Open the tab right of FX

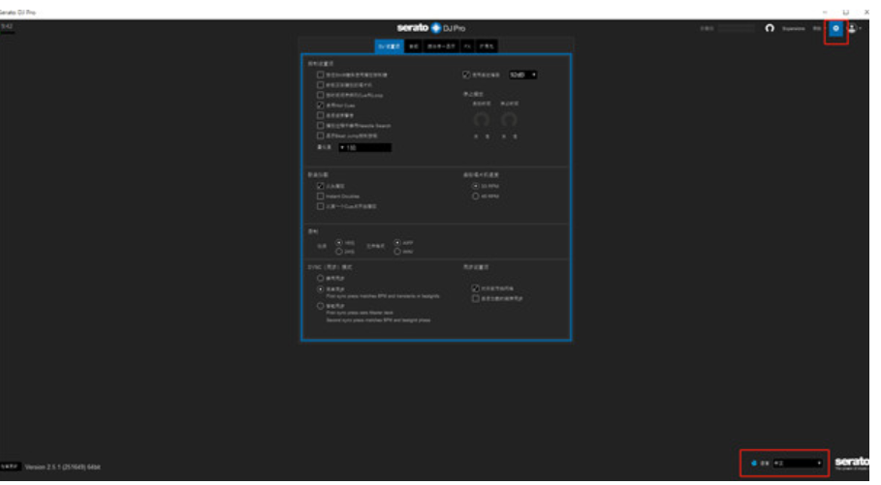coord(487,46)
